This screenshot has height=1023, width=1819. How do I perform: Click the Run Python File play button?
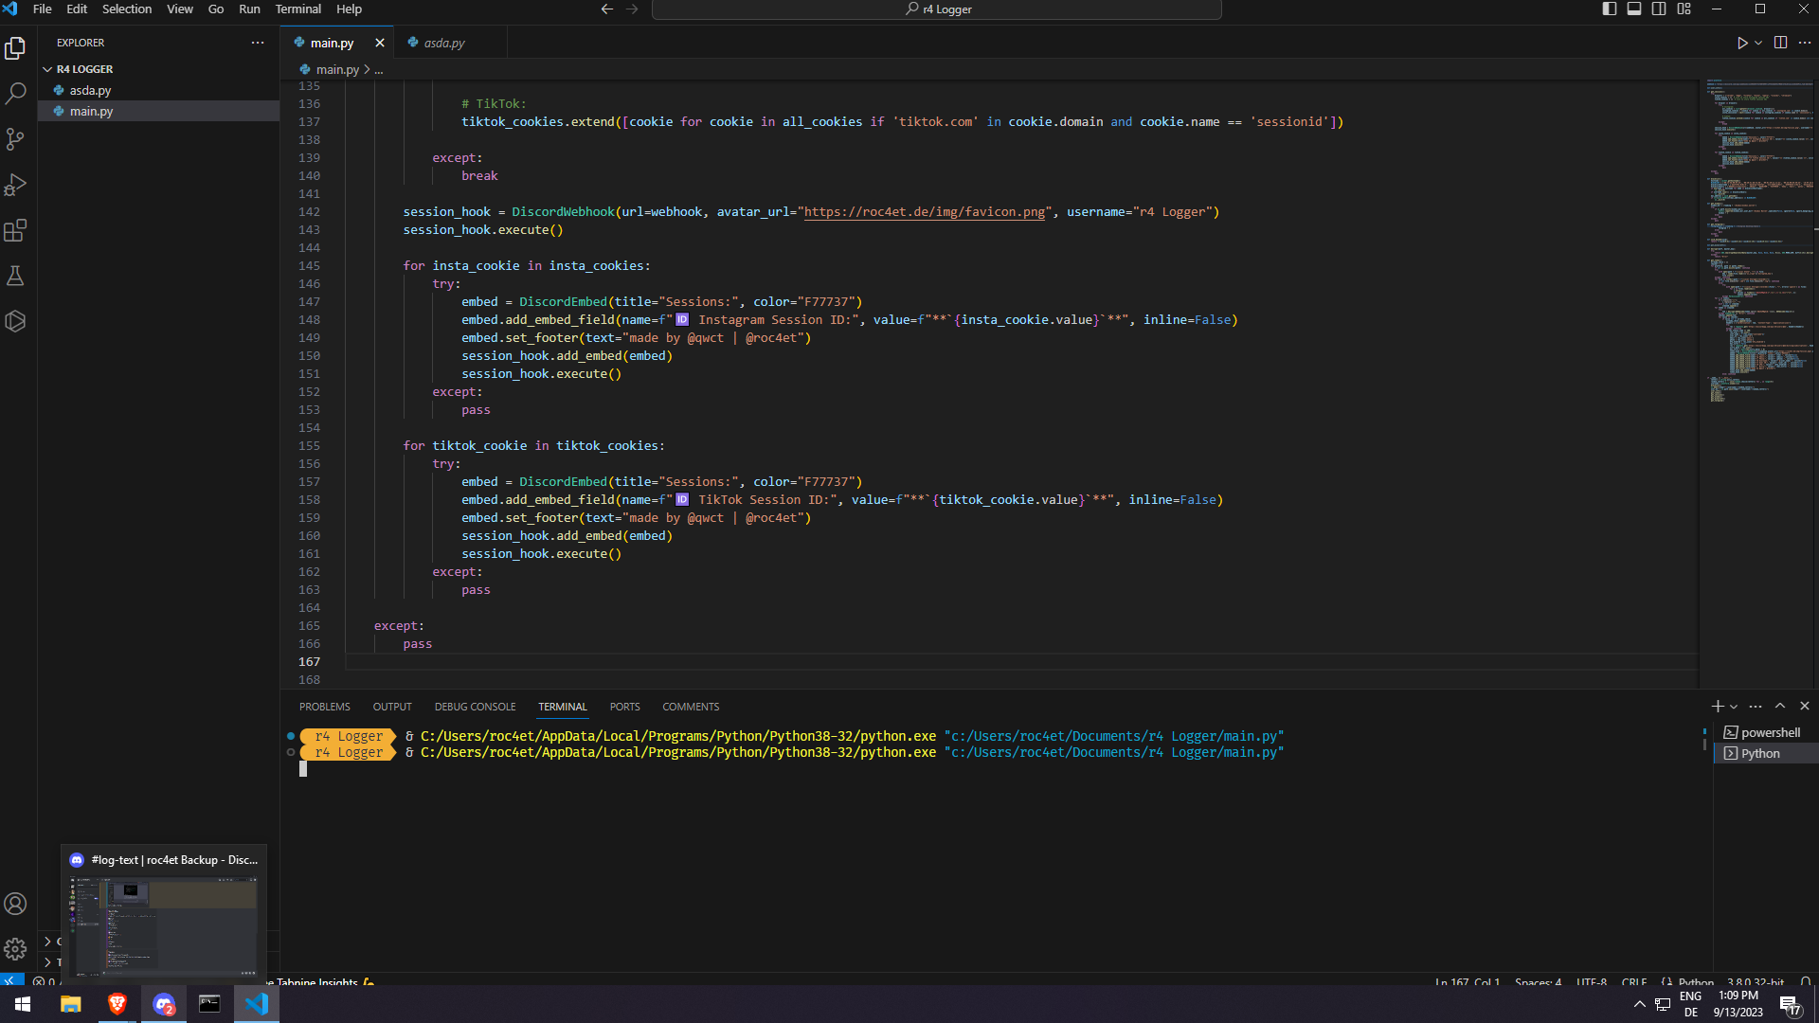click(x=1741, y=43)
